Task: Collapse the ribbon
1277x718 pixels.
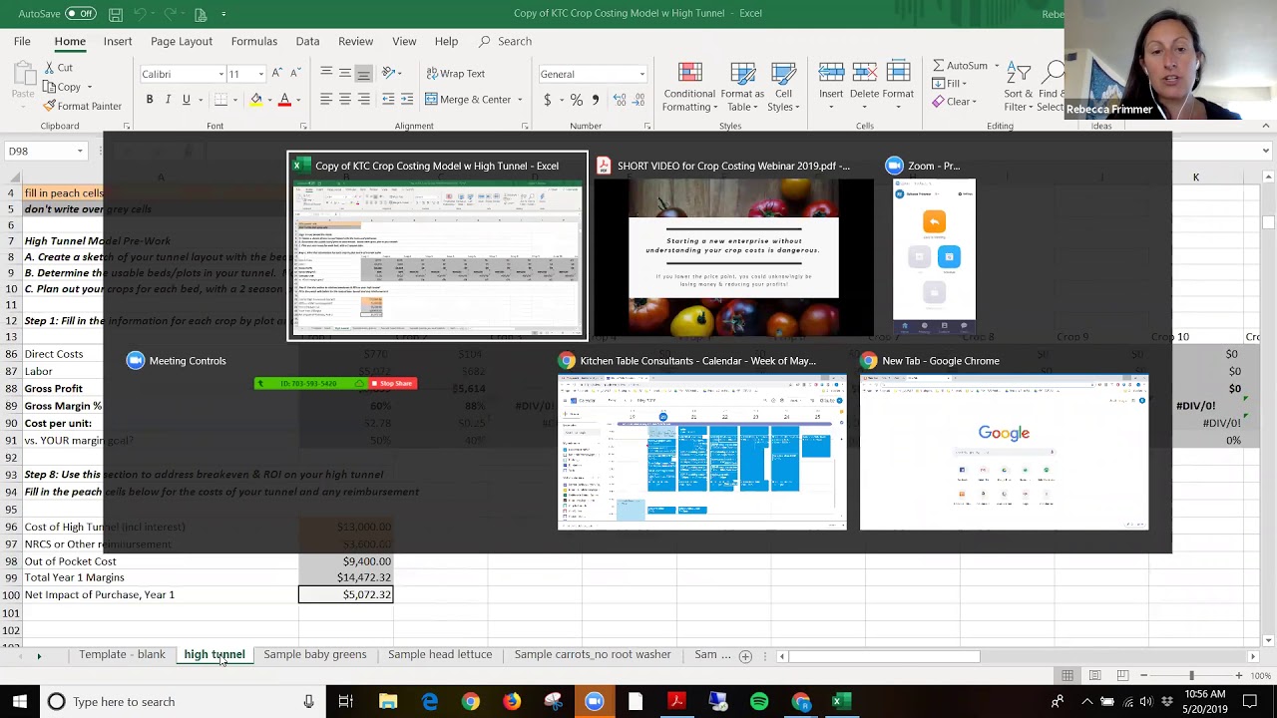Action: click(1266, 126)
